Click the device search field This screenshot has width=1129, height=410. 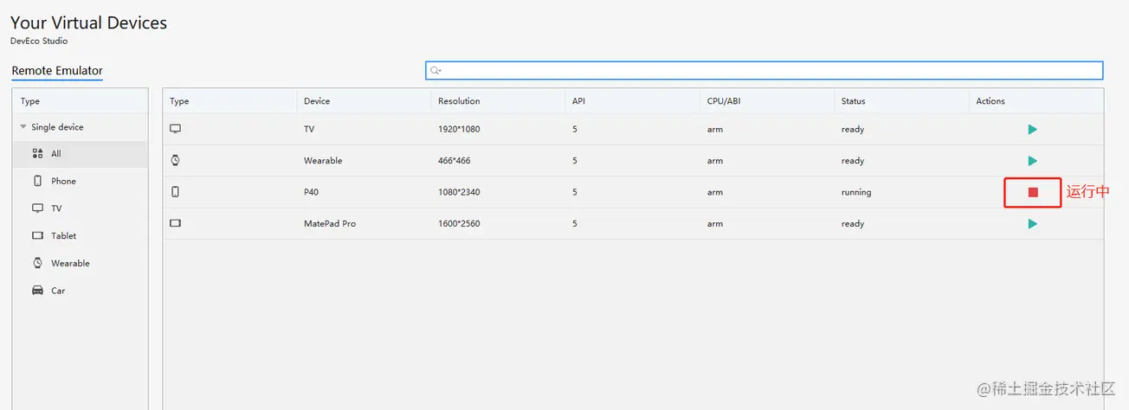point(764,70)
